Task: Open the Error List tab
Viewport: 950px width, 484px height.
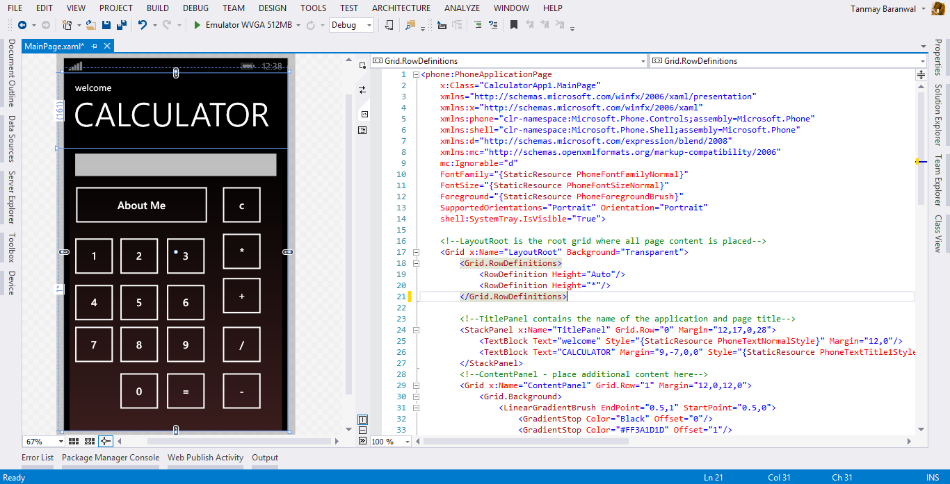Action: 38,458
